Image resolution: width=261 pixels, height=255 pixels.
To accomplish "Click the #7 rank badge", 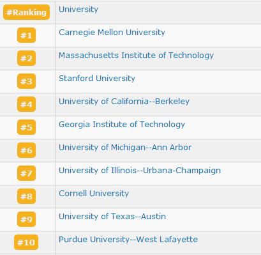I will coord(26,173).
